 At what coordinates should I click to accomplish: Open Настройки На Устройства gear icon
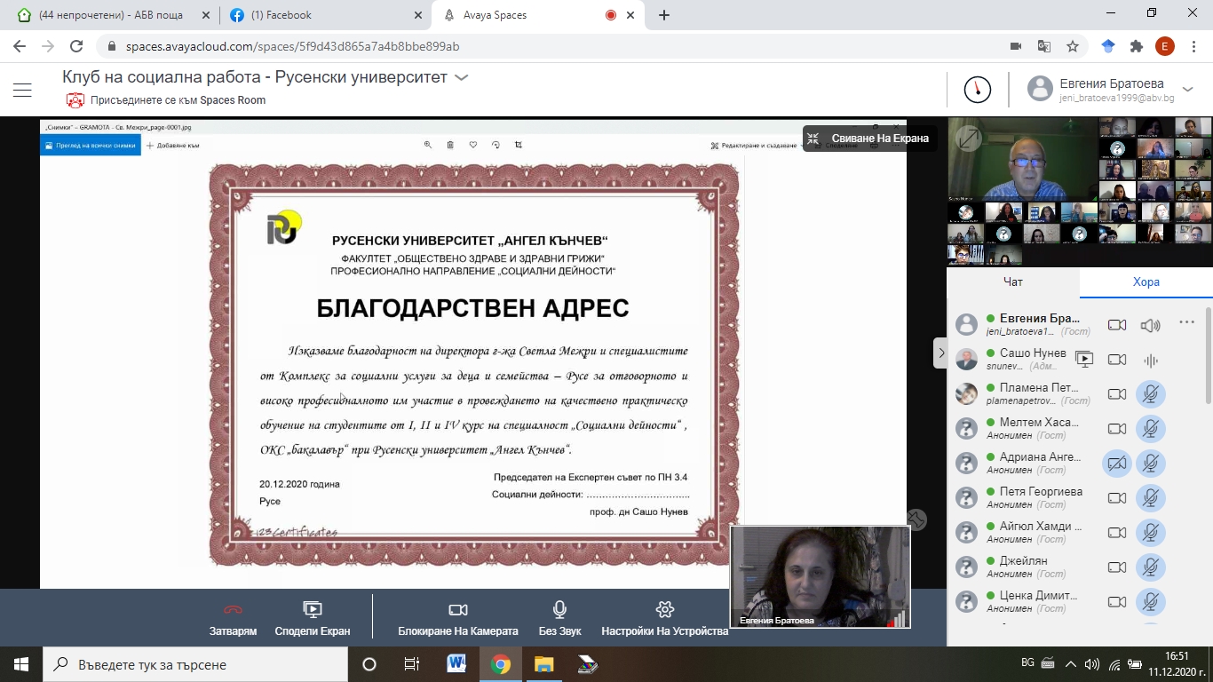point(664,610)
